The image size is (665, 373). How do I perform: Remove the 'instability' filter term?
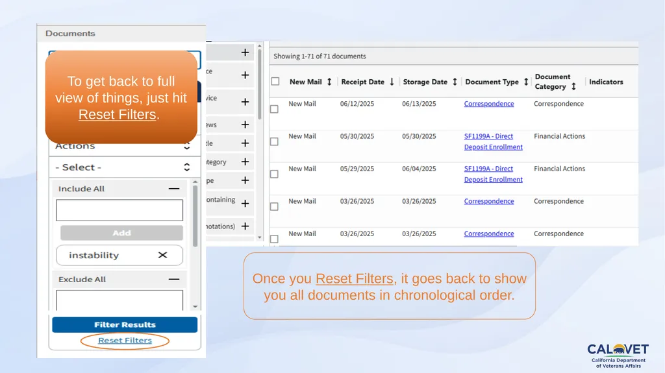click(x=162, y=255)
